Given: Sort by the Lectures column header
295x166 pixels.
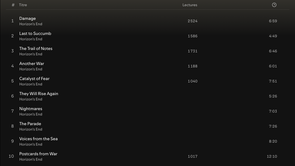Looking at the screenshot, I should [190, 5].
